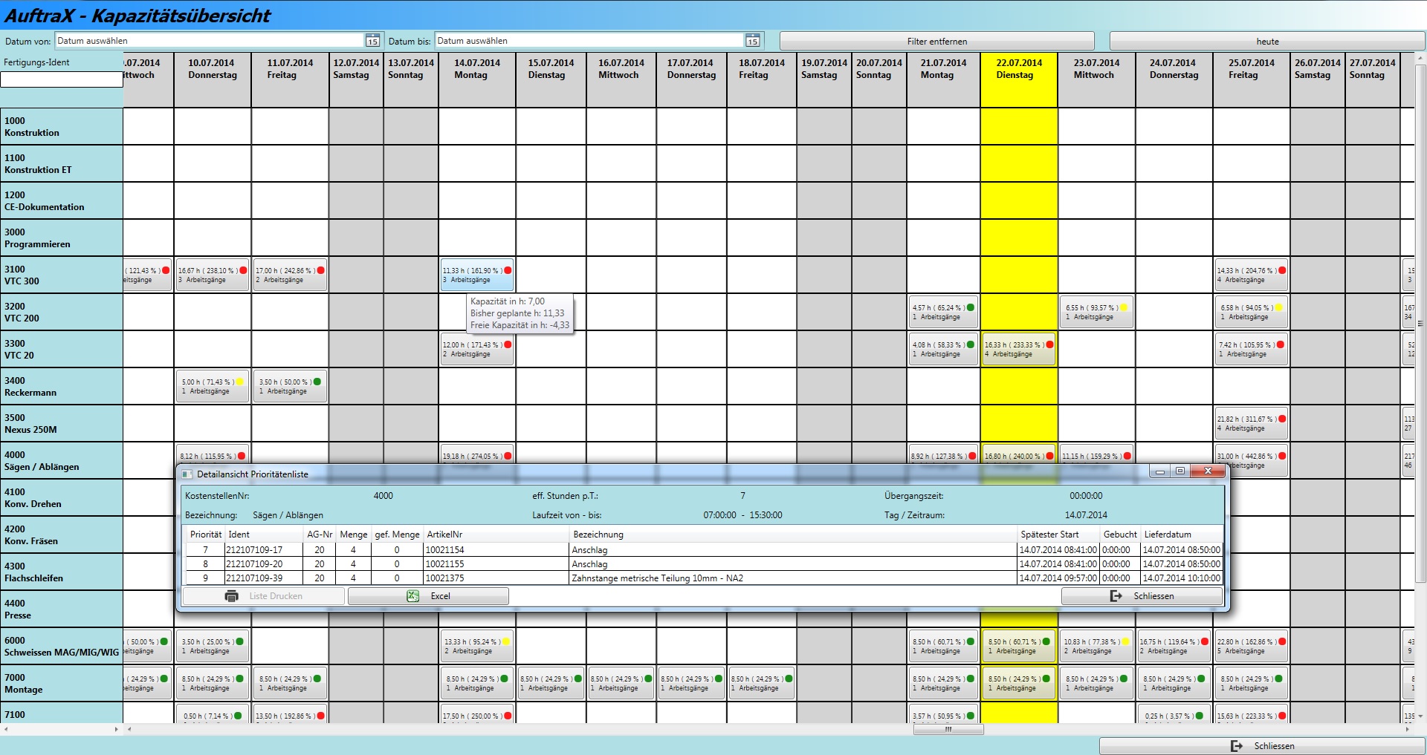Open the 'Datum von' calendar picker icon
This screenshot has width=1427, height=755.
click(x=372, y=41)
